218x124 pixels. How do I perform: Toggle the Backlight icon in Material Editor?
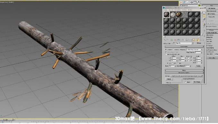click(x=204, y=16)
